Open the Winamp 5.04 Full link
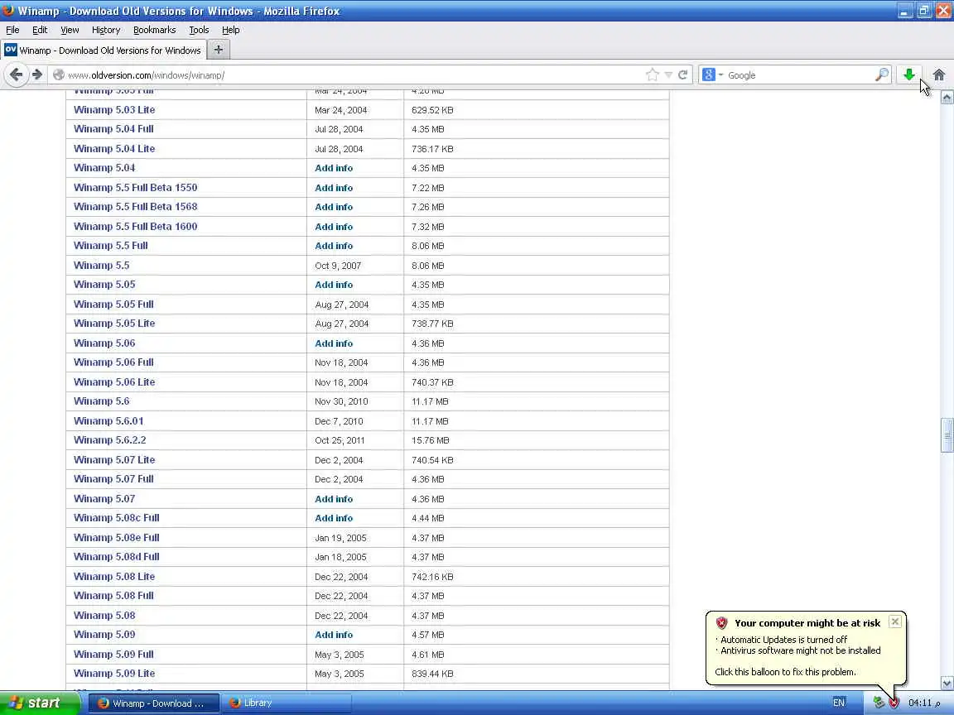The width and height of the screenshot is (954, 715). pos(113,129)
